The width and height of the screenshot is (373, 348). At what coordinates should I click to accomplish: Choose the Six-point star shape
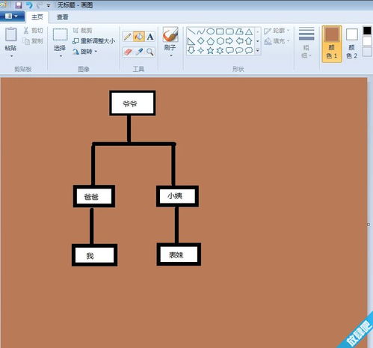click(220, 50)
